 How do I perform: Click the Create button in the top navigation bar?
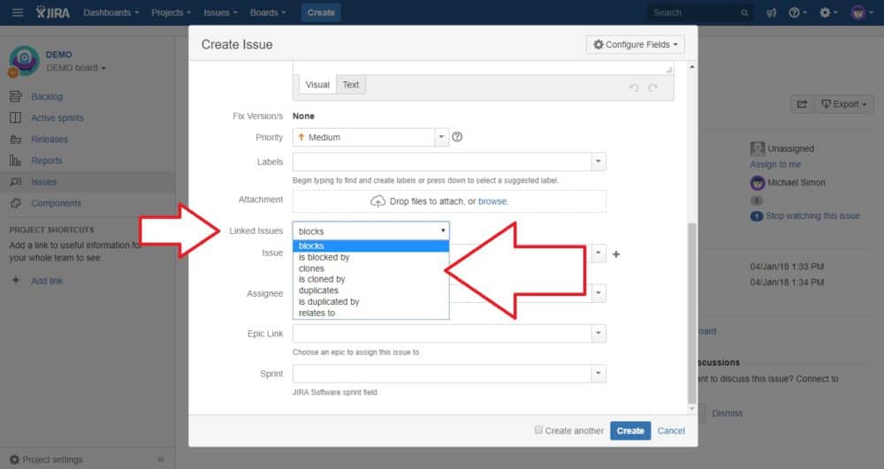(321, 12)
